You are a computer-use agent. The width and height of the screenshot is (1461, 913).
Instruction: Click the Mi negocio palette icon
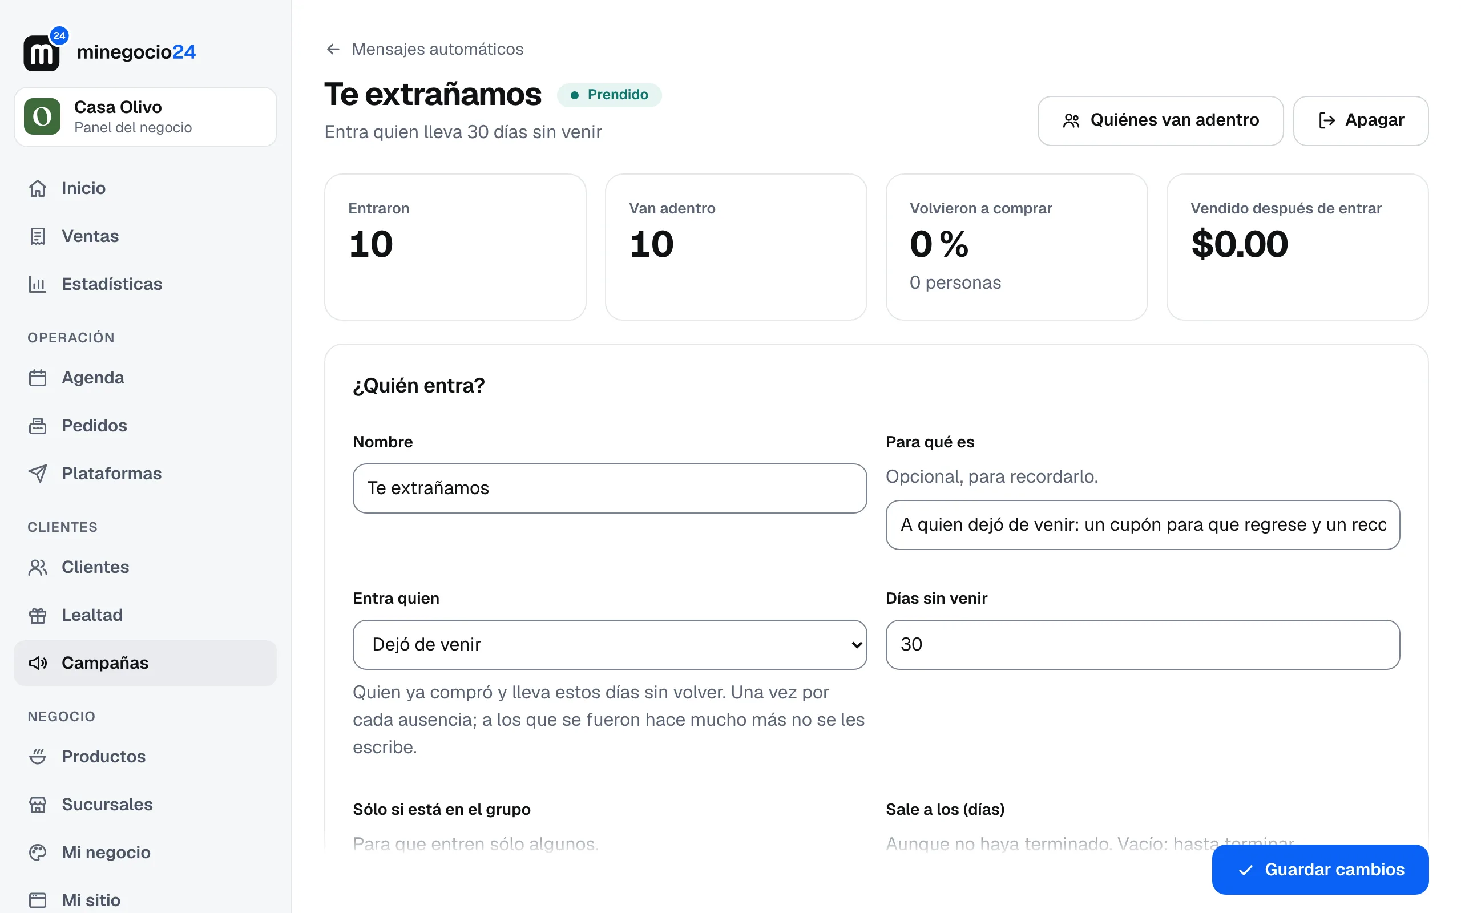[38, 853]
